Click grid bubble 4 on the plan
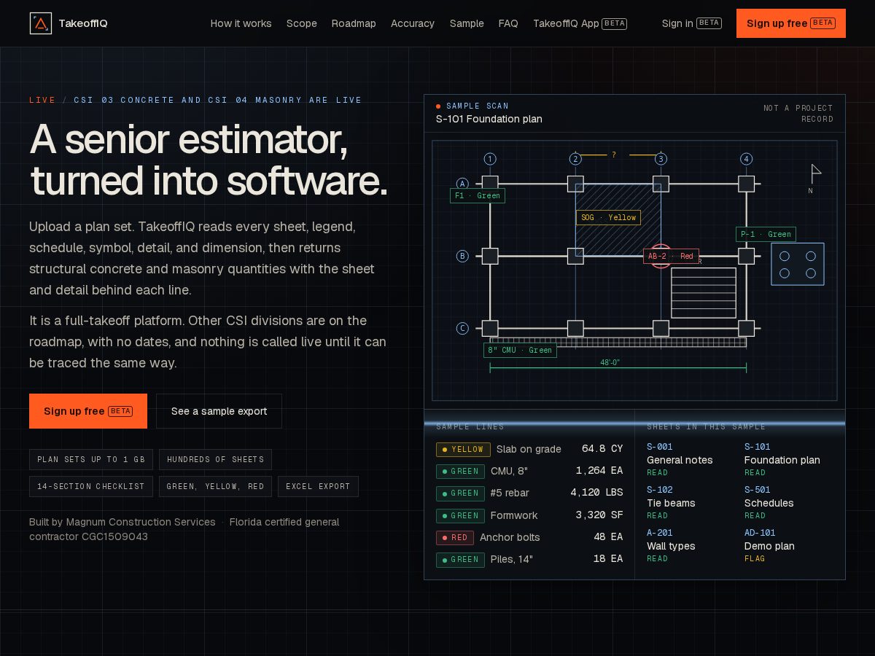Image resolution: width=875 pixels, height=656 pixels. click(x=746, y=159)
